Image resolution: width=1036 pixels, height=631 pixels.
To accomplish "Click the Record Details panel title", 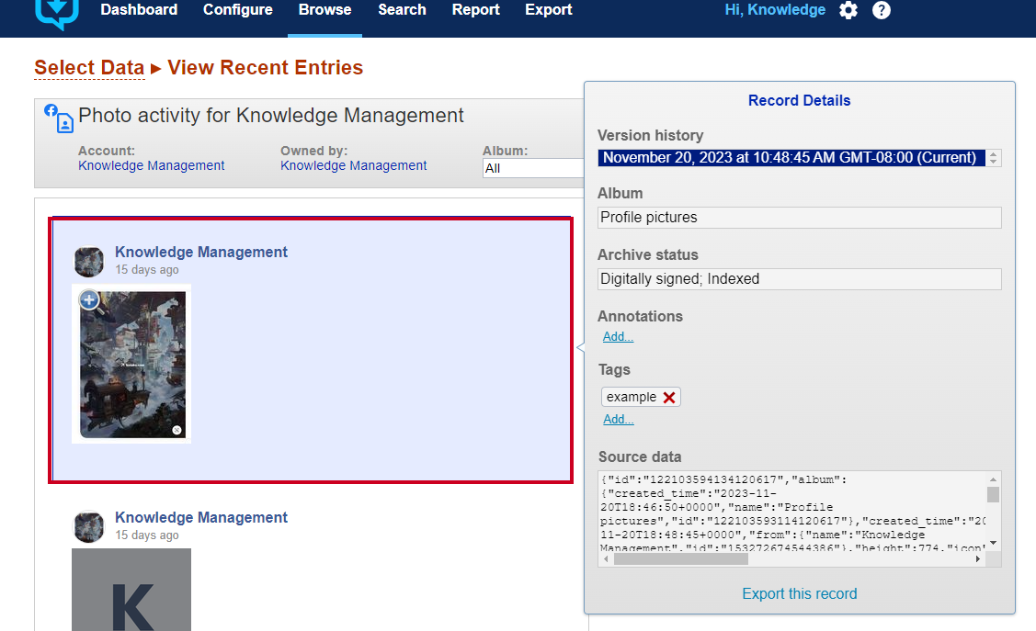I will click(800, 100).
